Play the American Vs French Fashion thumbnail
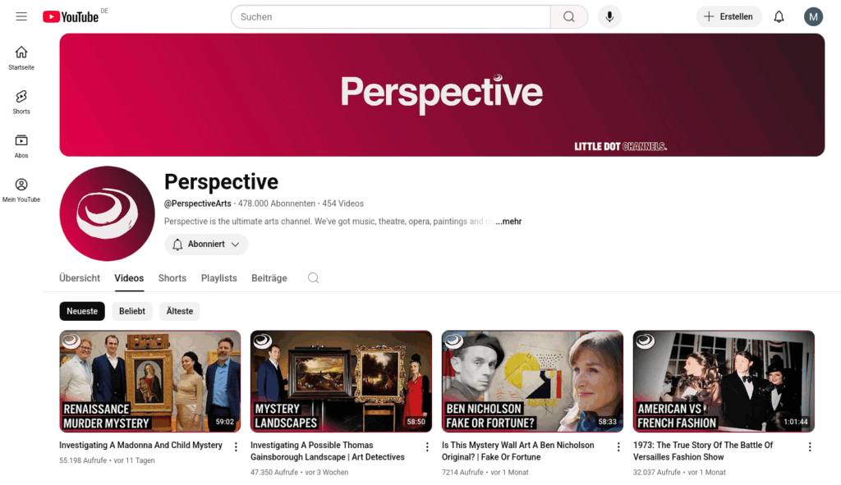841x485 pixels. pos(724,381)
